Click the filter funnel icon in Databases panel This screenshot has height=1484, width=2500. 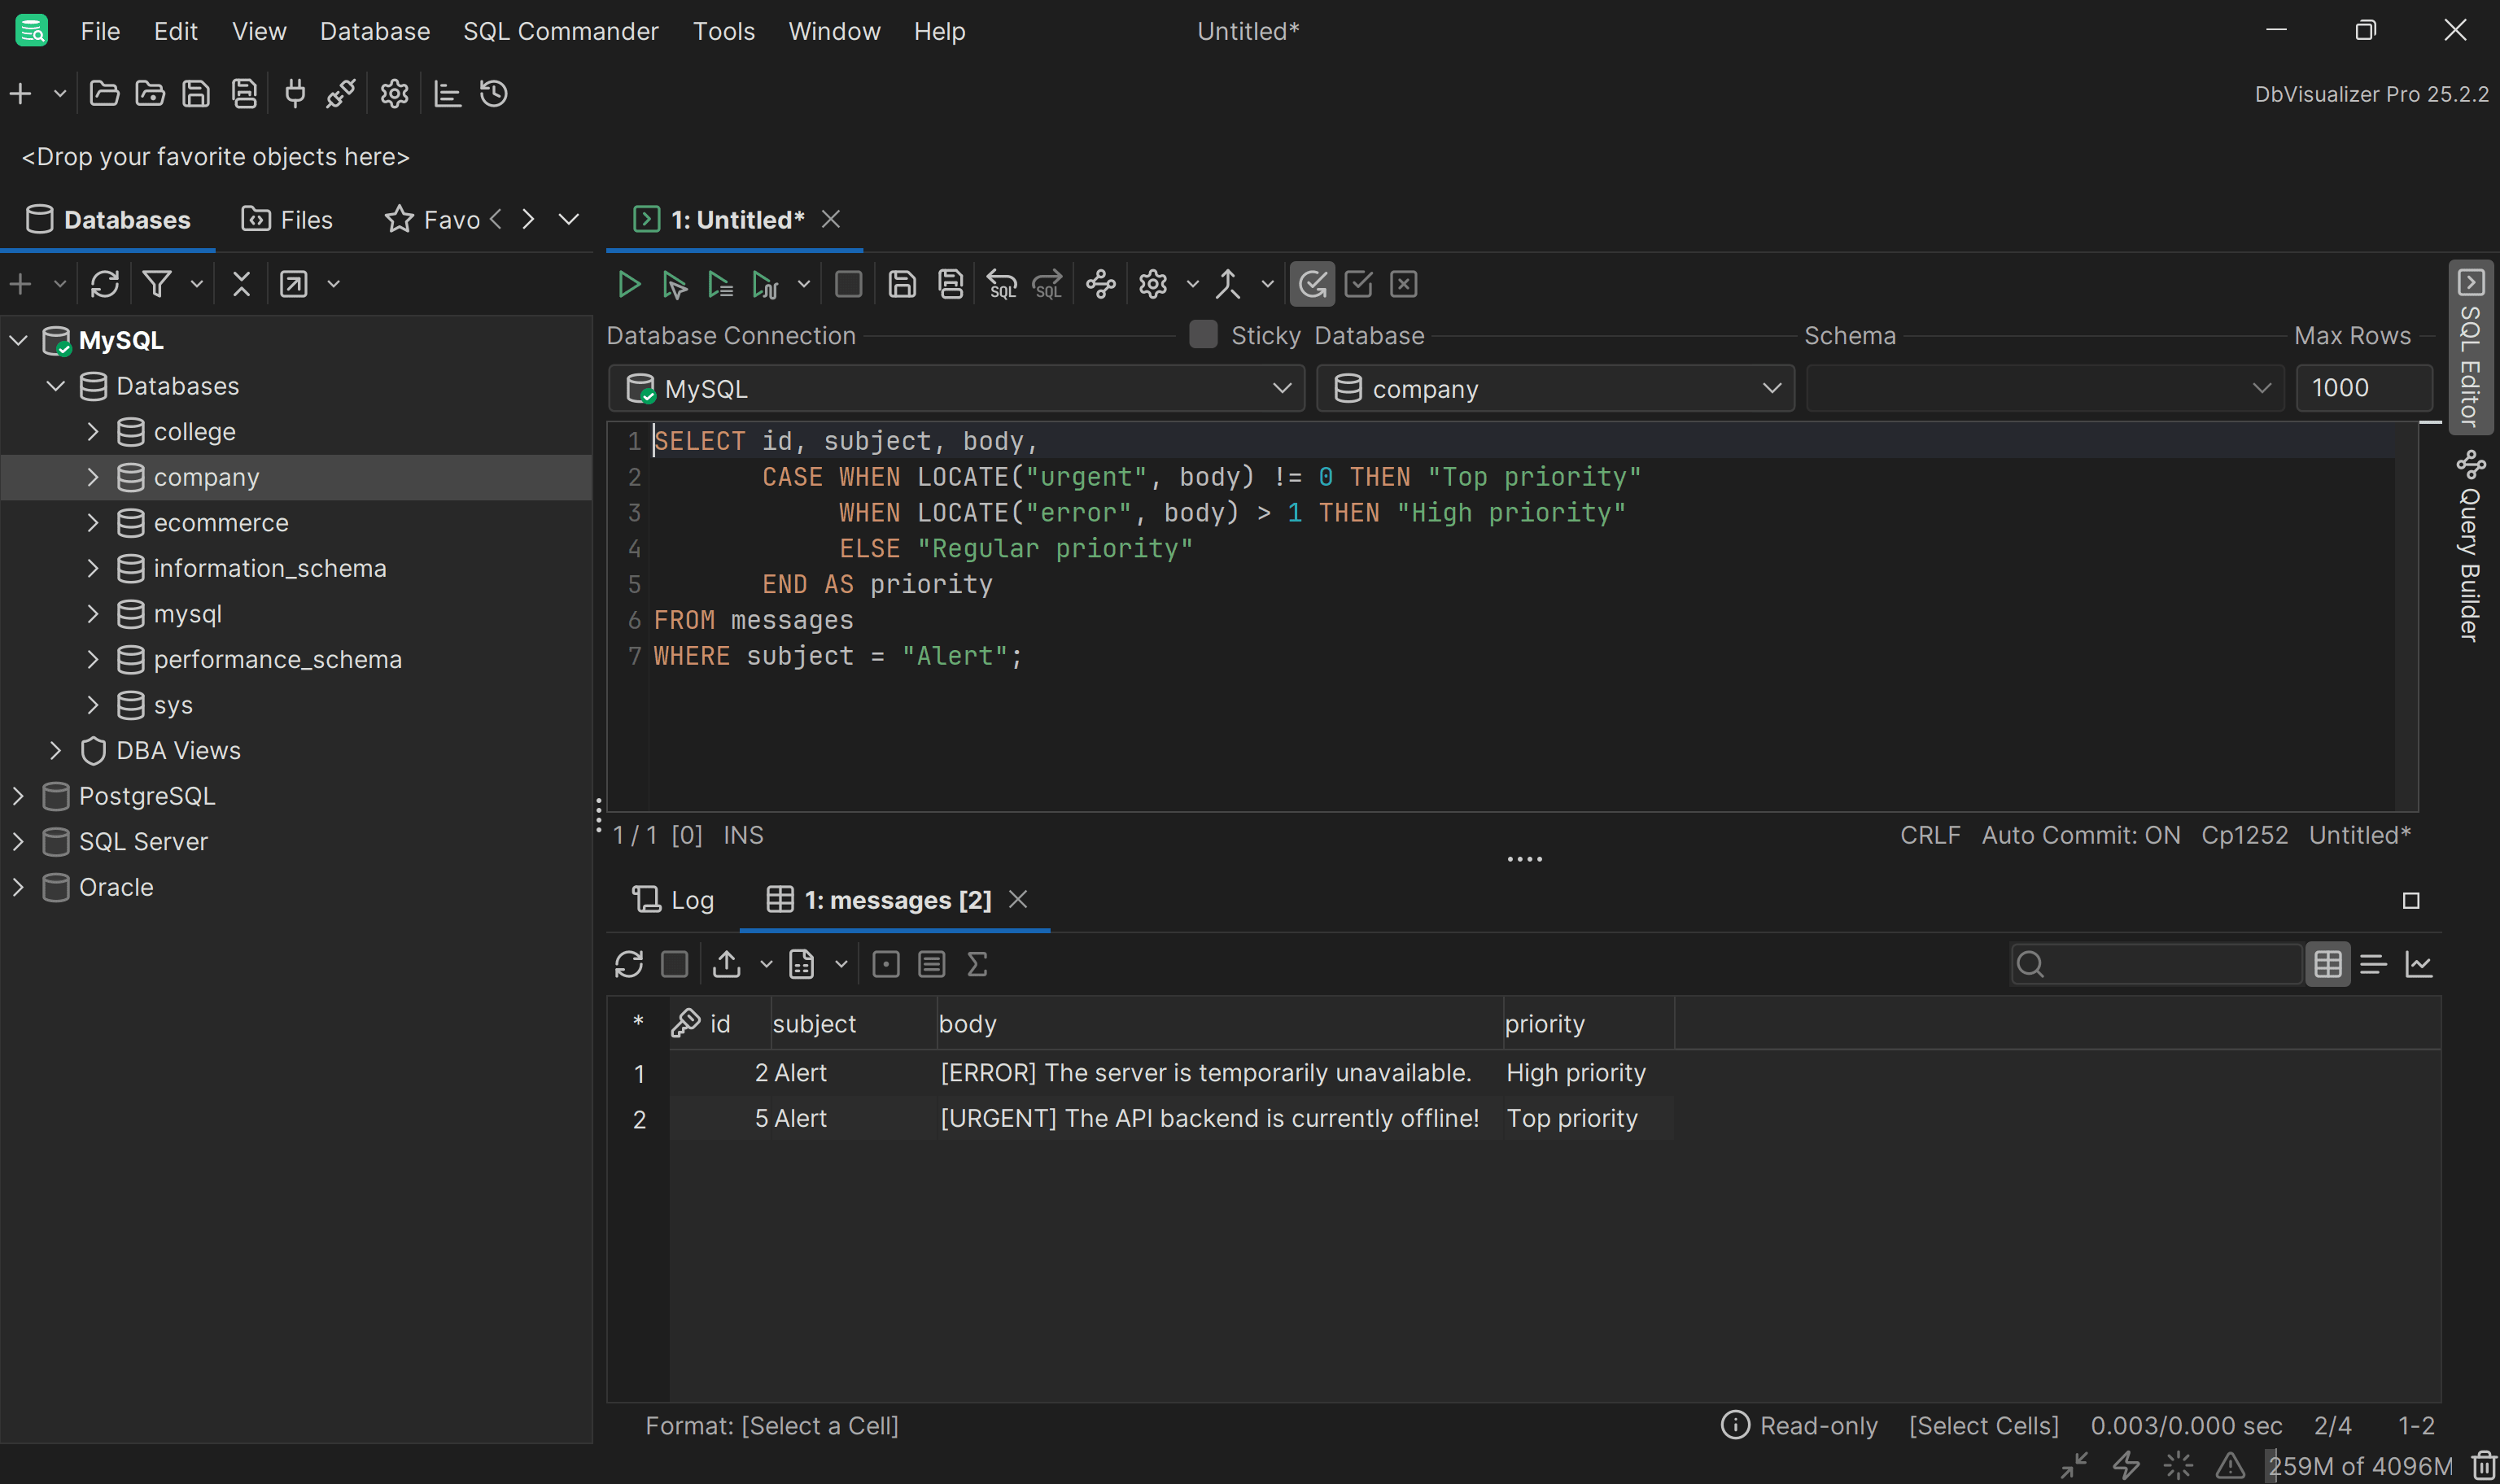[x=157, y=284]
